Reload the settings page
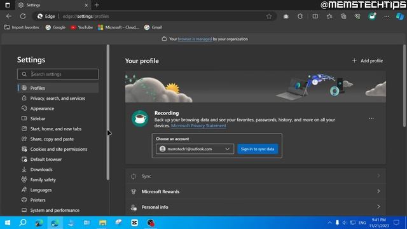This screenshot has height=229, width=407. pyautogui.click(x=23, y=16)
